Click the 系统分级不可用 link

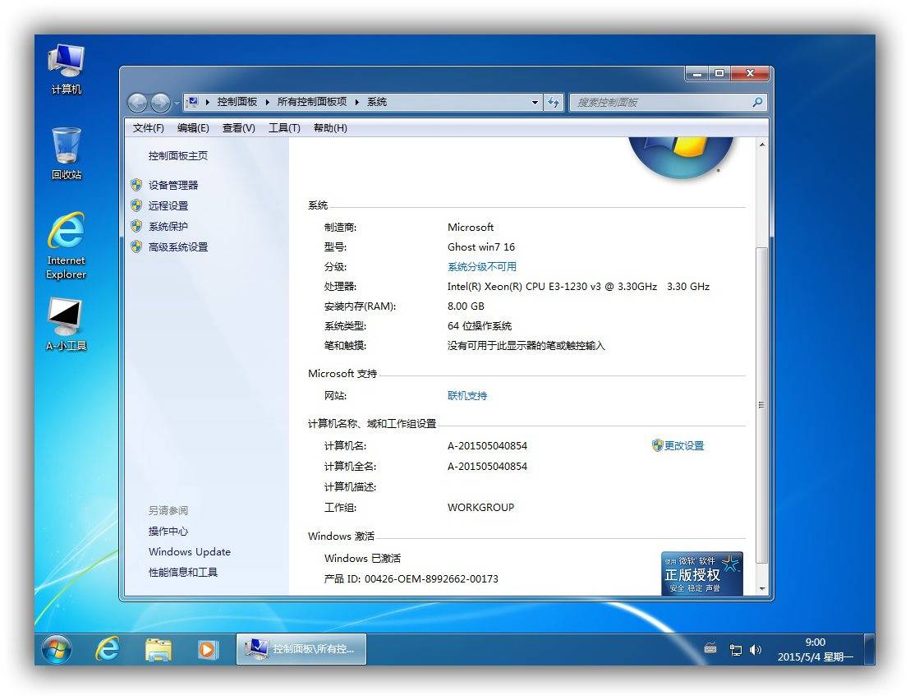[482, 266]
